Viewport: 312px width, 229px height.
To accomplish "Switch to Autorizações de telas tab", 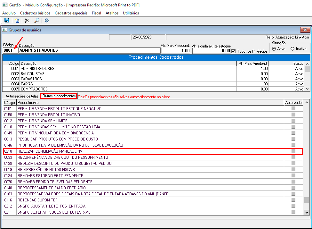I will coord(21,96).
